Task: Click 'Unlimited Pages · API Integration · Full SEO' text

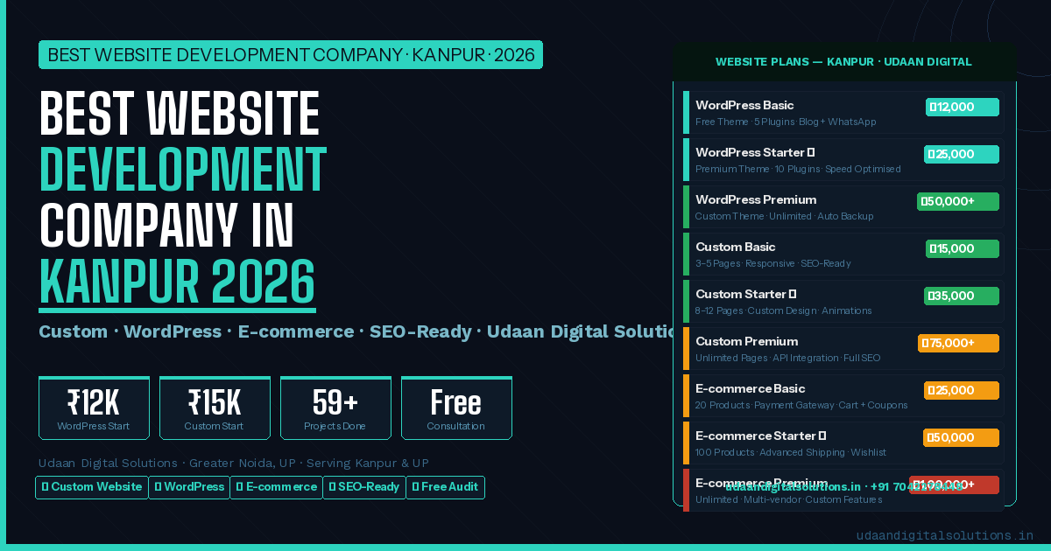Action: coord(787,359)
